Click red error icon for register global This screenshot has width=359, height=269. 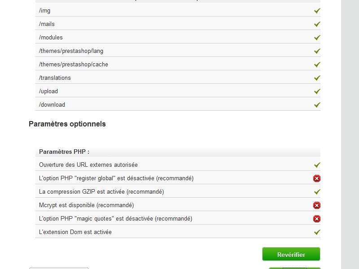coord(317,178)
